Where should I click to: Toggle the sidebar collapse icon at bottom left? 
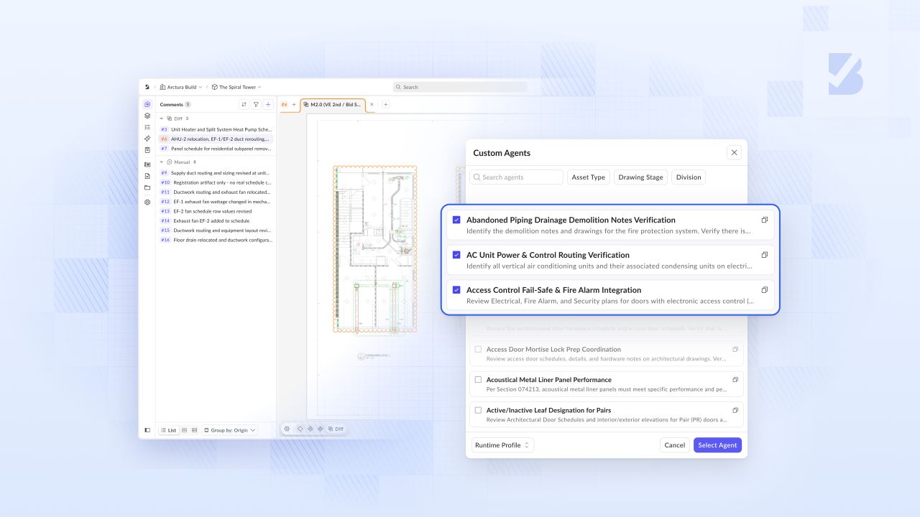147,430
